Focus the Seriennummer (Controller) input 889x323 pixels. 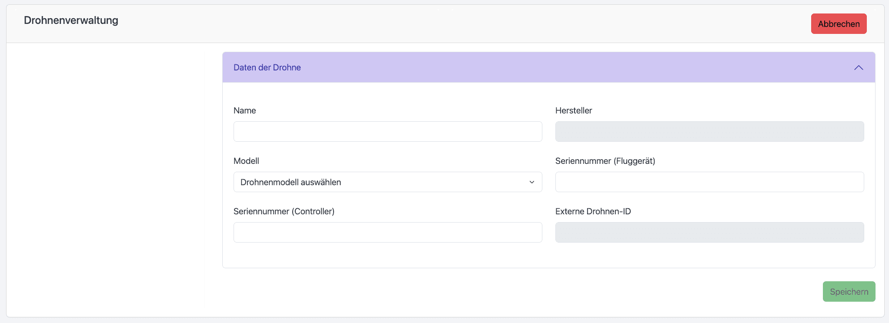pos(388,233)
